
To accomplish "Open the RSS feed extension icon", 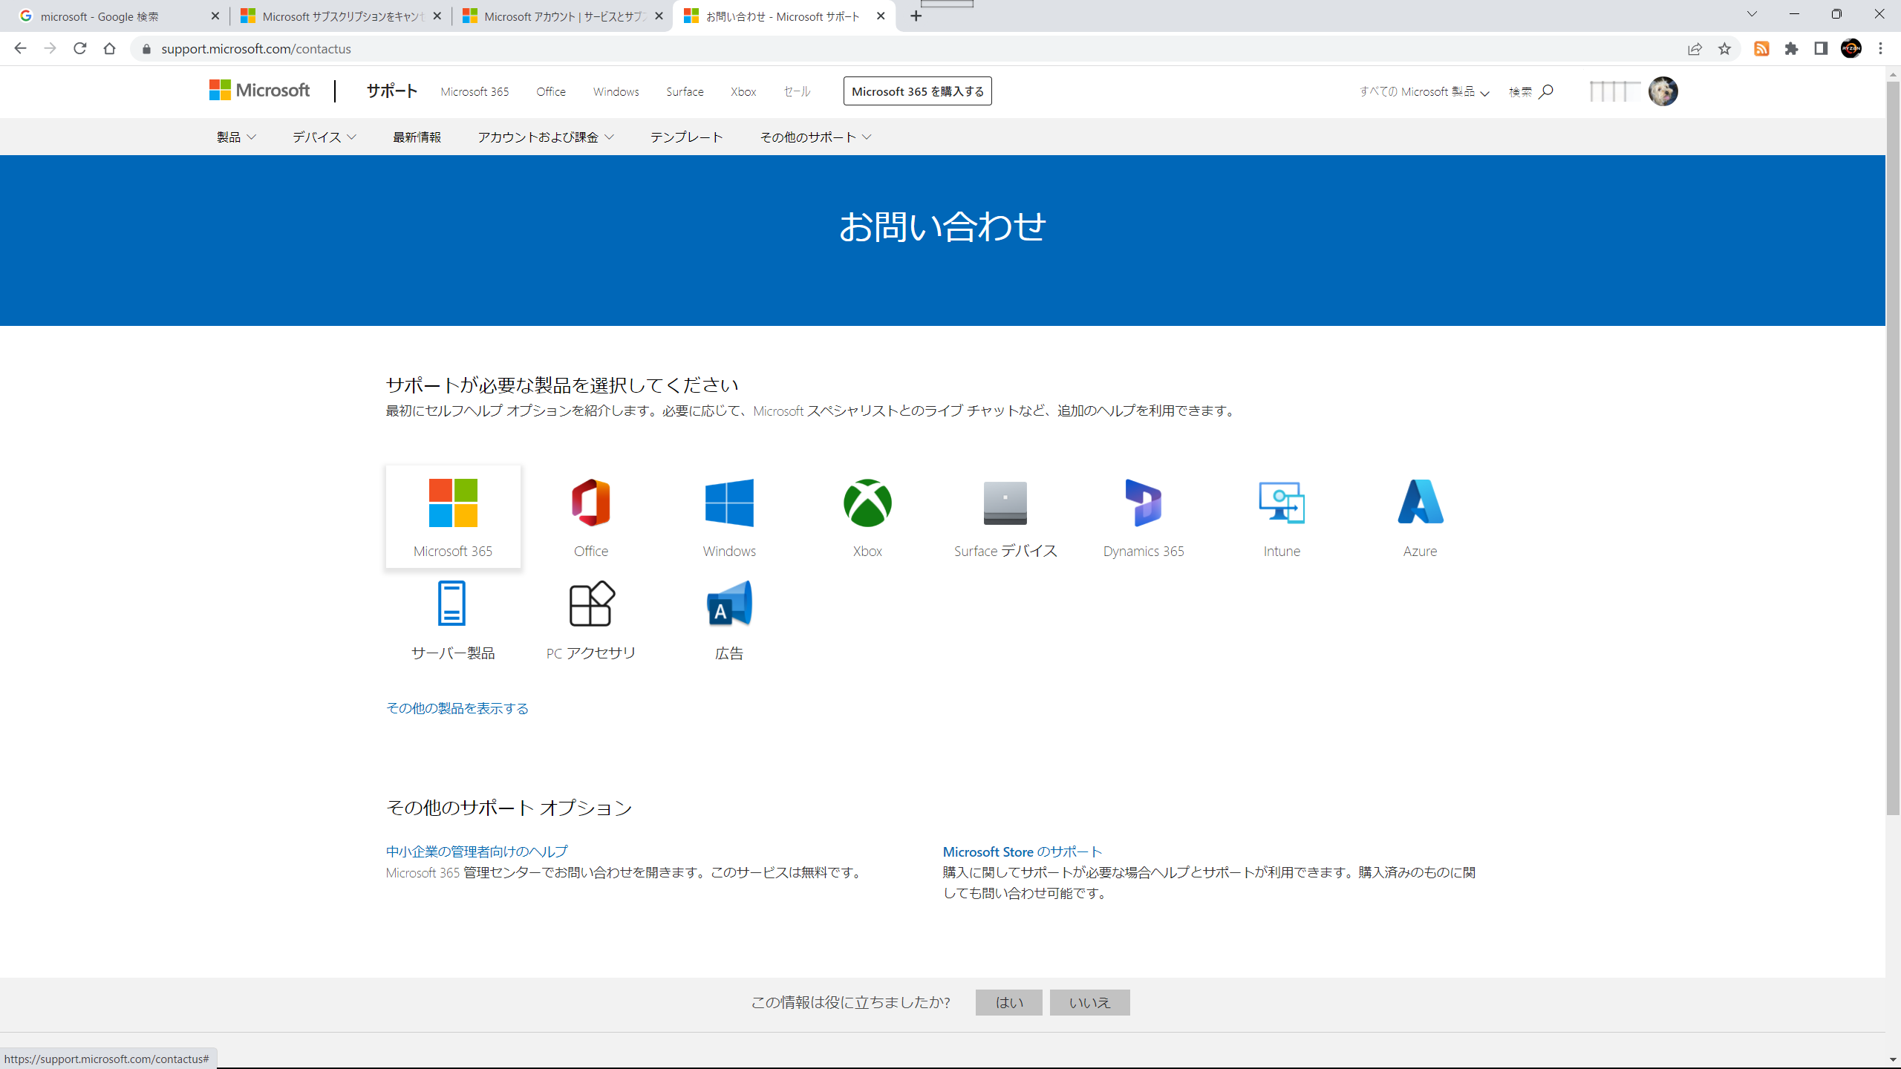I will click(x=1761, y=48).
